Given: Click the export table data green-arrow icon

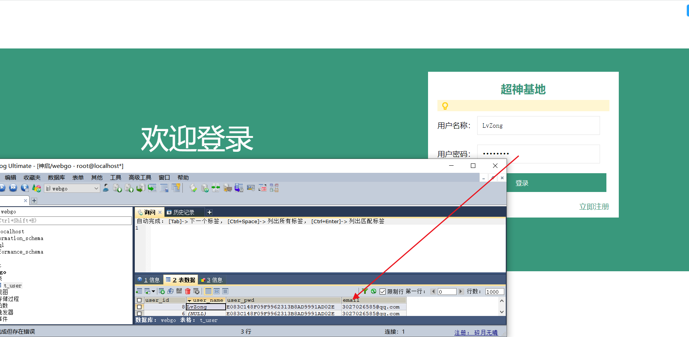Looking at the screenshot, I should 152,188.
